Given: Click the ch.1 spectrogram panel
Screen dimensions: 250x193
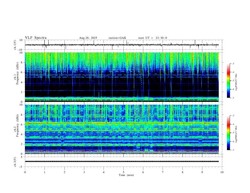Looking at the screenshot, I should tap(122, 77).
